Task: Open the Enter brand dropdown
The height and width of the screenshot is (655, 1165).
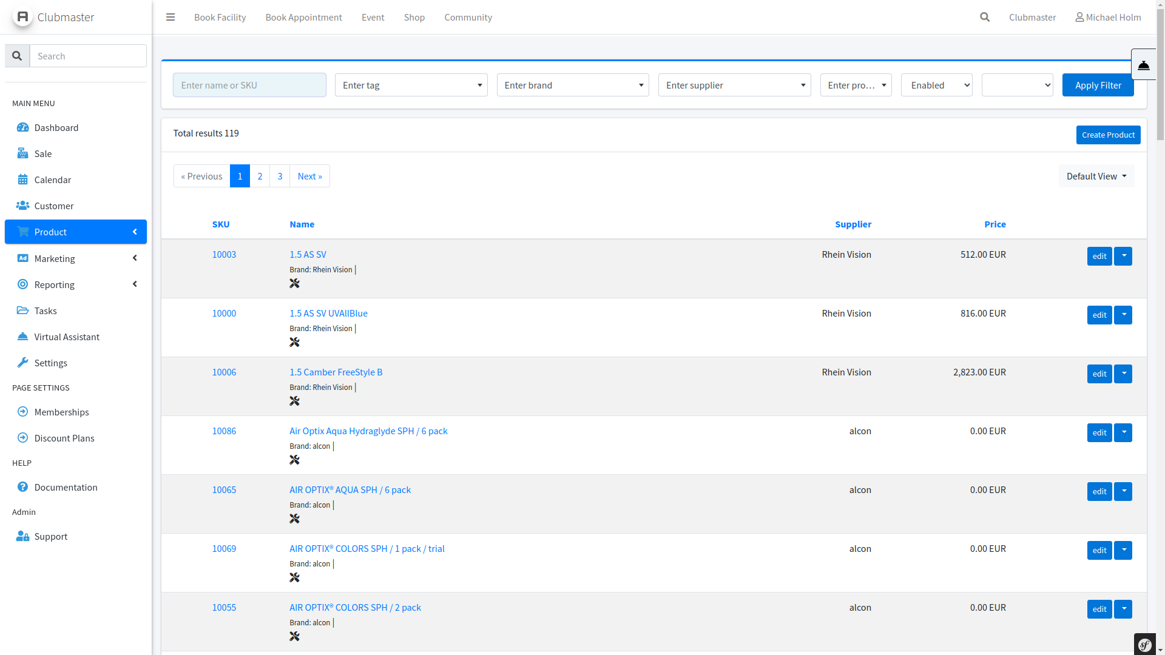Action: pyautogui.click(x=573, y=85)
